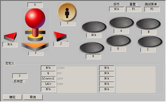166x102 pixels.
Task: Click the 重置 label
Action: tap(133, 4)
